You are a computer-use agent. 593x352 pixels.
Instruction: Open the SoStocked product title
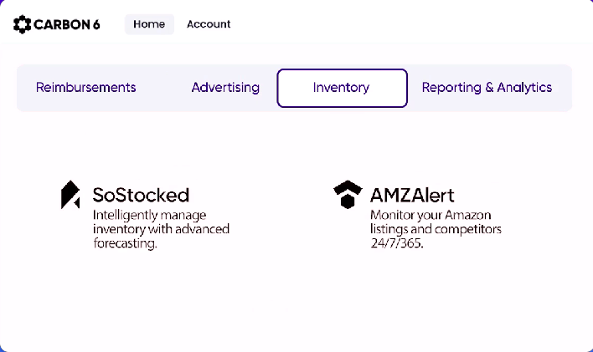click(x=141, y=196)
